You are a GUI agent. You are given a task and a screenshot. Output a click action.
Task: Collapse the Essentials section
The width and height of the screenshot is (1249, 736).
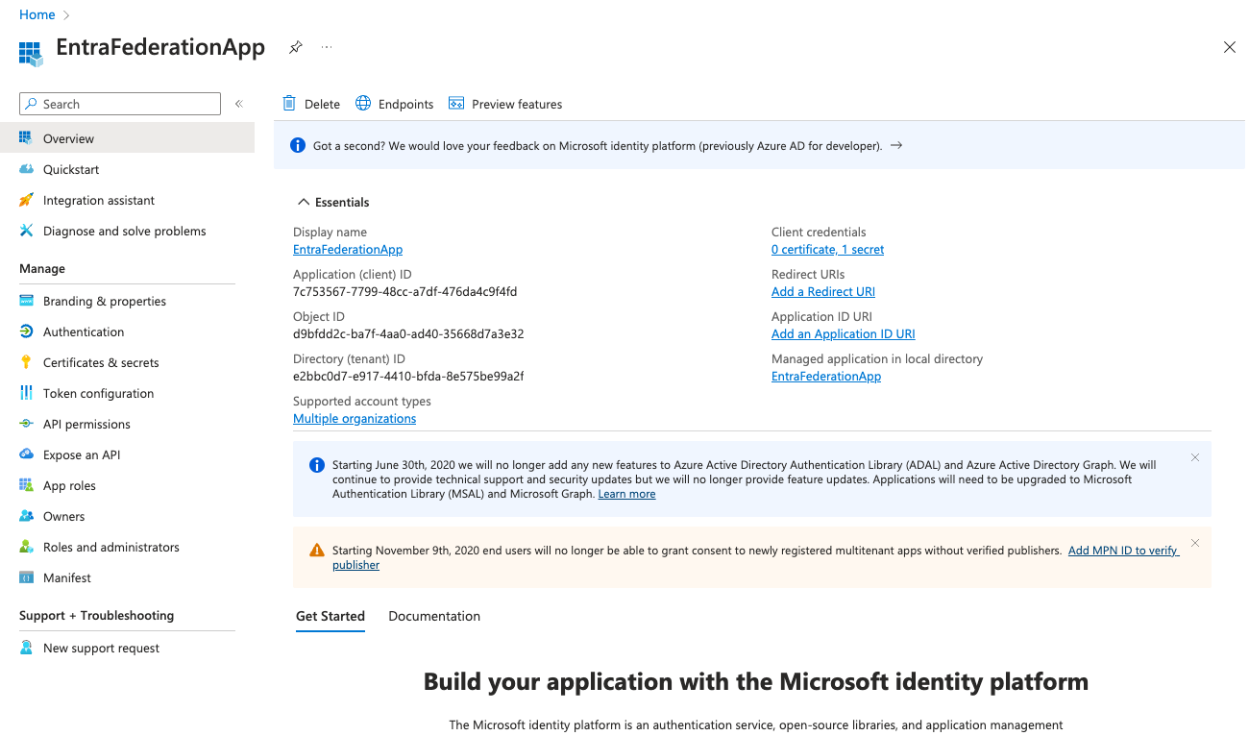(x=304, y=202)
